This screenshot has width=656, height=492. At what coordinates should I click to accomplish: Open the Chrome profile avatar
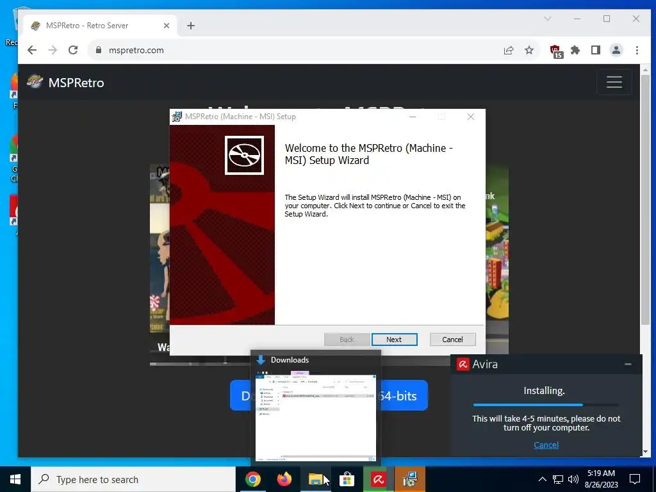616,50
